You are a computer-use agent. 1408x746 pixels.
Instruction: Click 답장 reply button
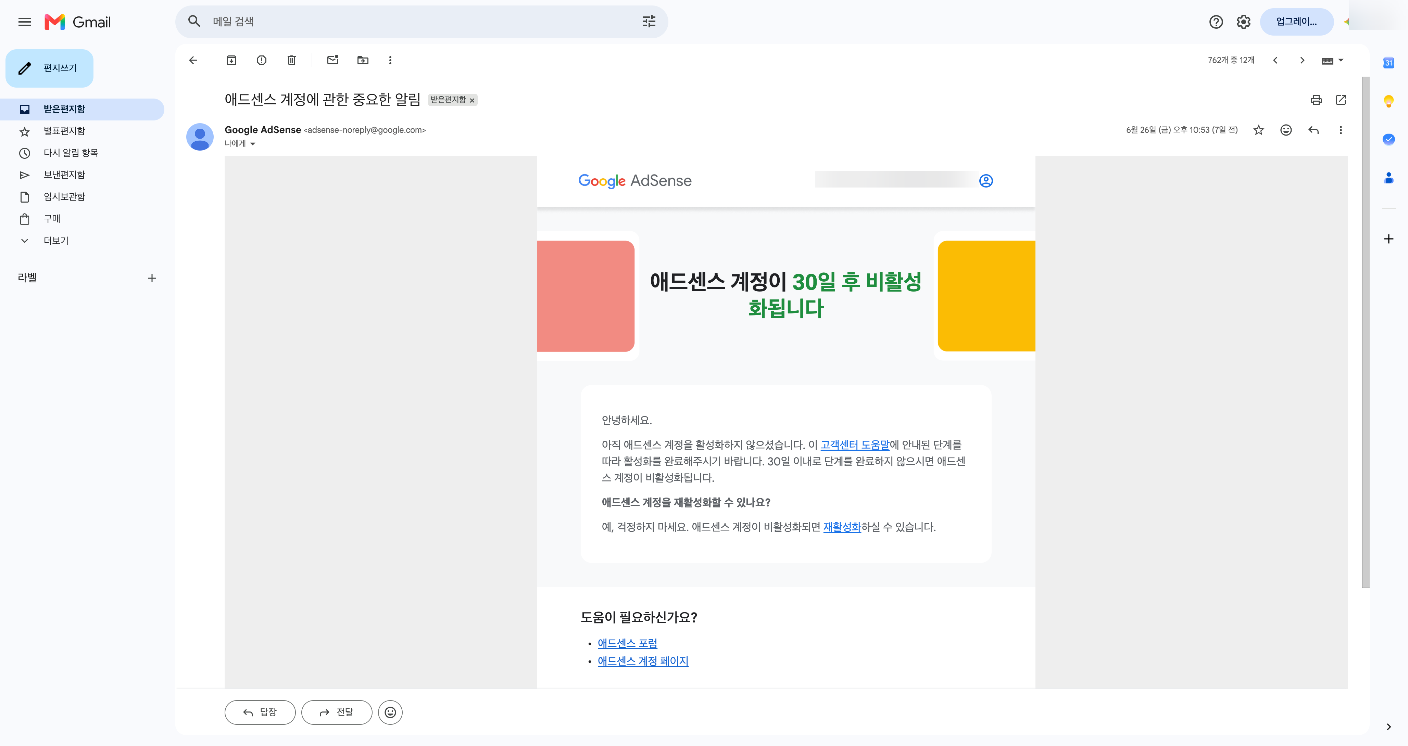(x=260, y=712)
